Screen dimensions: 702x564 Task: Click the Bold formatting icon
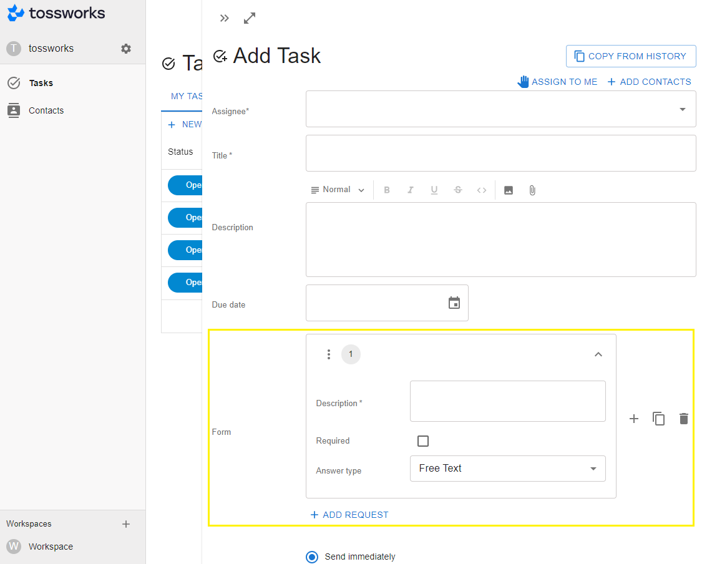click(x=387, y=190)
